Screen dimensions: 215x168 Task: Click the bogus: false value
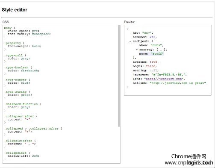click(150, 66)
